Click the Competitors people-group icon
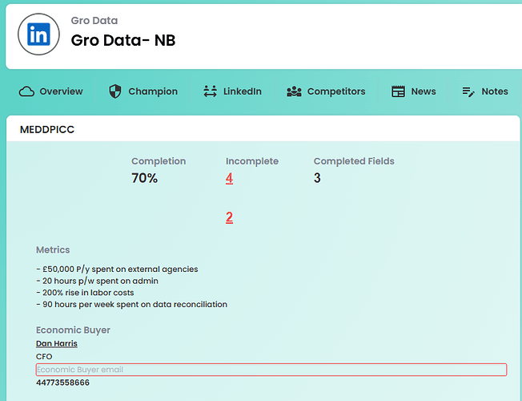The width and height of the screenshot is (522, 401). coord(294,91)
